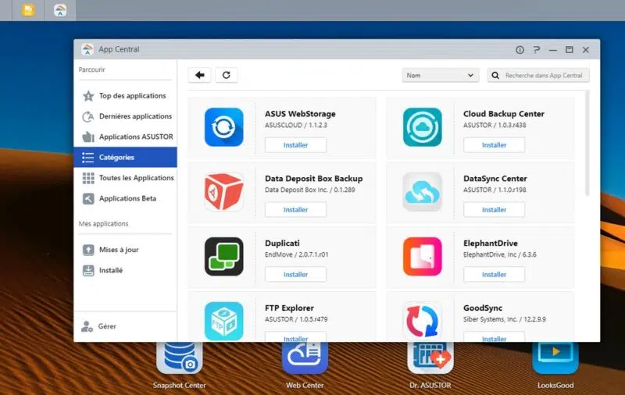Open Applications Beta section

click(x=125, y=198)
